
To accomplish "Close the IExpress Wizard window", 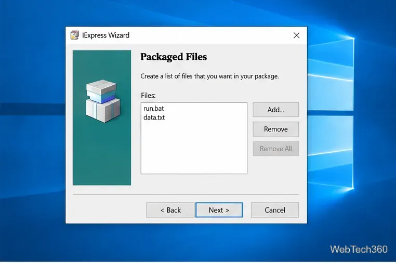I will (297, 35).
